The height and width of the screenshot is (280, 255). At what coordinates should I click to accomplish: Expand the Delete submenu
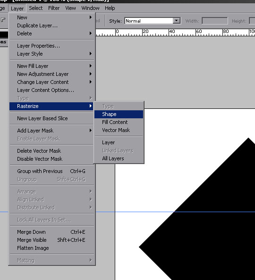click(52, 33)
